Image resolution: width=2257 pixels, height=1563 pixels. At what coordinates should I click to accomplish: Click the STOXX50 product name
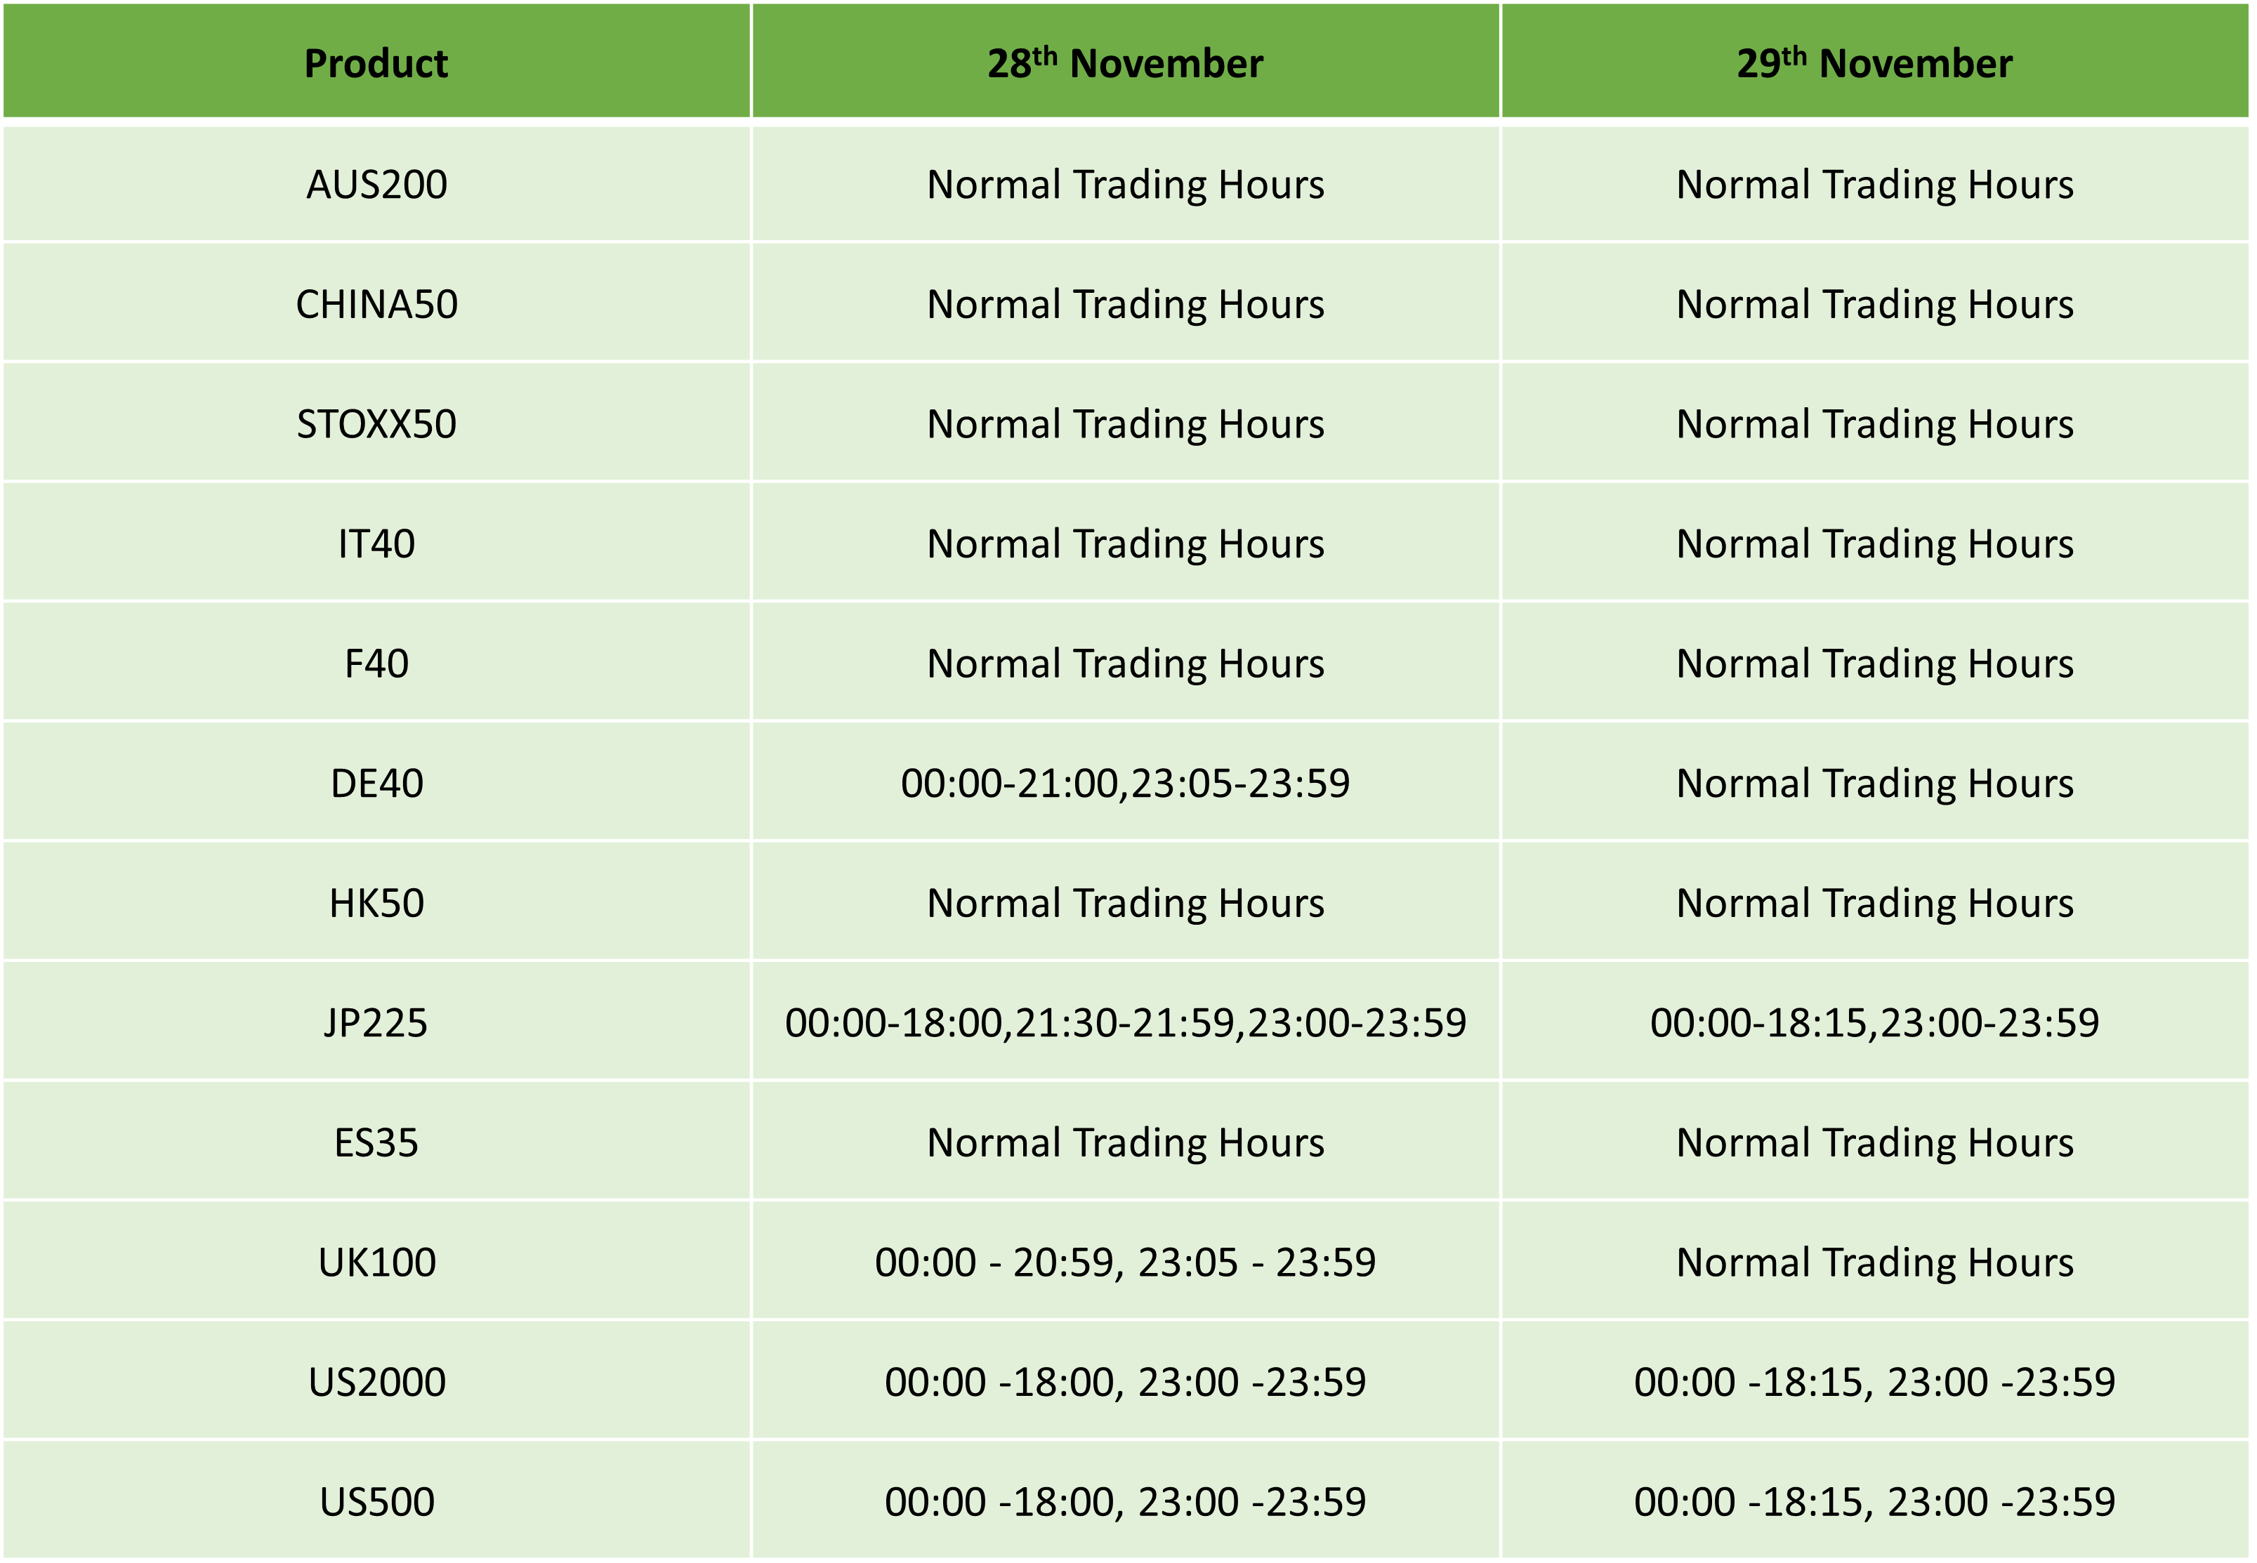[x=376, y=424]
